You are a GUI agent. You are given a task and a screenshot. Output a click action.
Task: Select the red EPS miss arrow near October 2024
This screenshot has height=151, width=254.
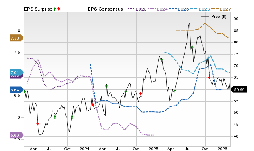point(140,94)
